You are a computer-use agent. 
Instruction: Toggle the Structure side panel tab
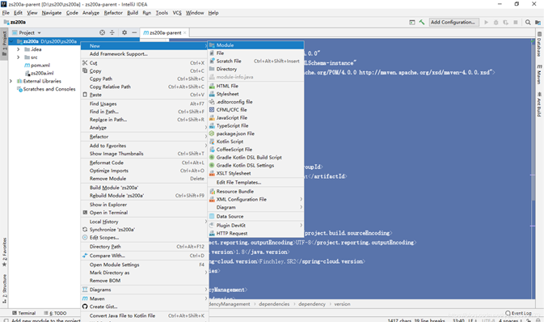[4, 288]
